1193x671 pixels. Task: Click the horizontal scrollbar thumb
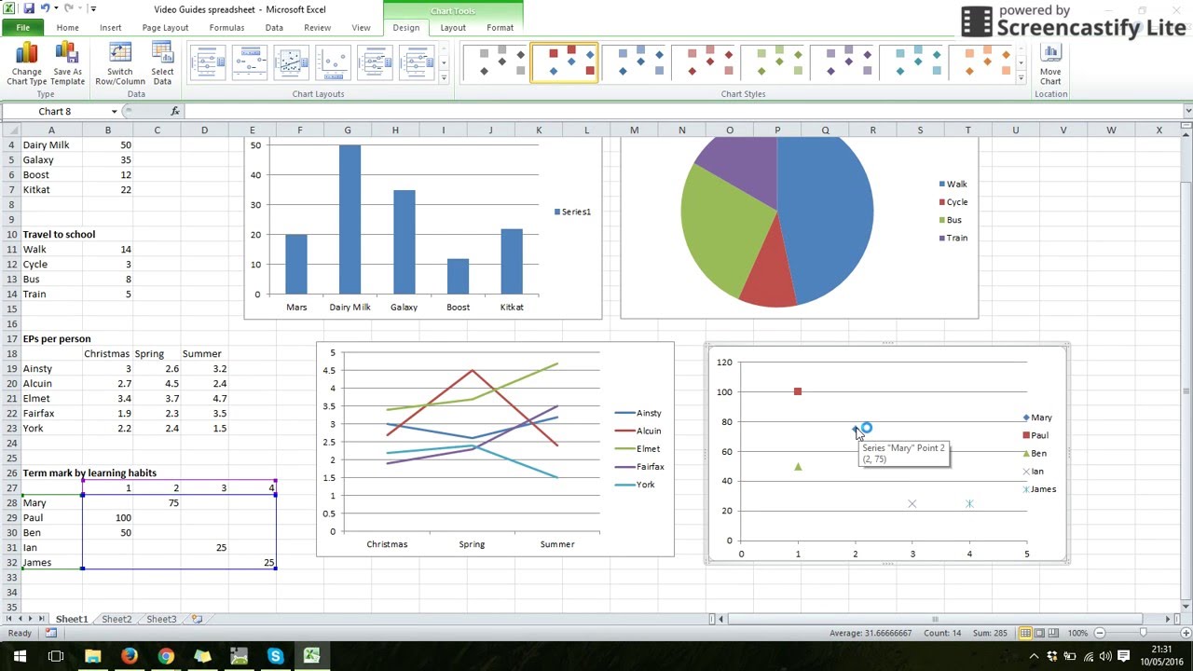(935, 619)
